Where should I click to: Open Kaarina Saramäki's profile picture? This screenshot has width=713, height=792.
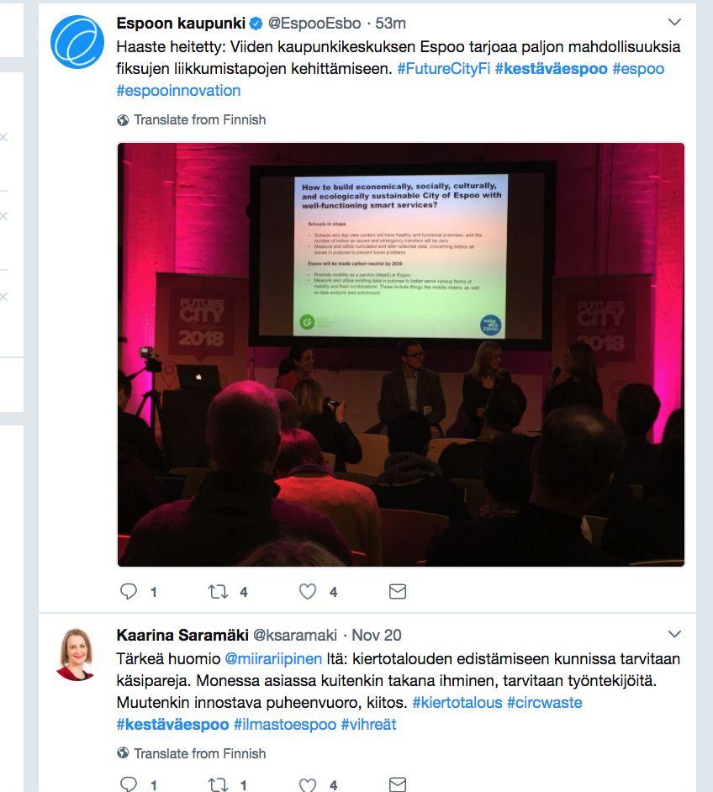(77, 654)
